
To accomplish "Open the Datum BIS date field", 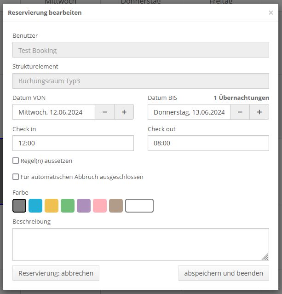I will [189, 112].
